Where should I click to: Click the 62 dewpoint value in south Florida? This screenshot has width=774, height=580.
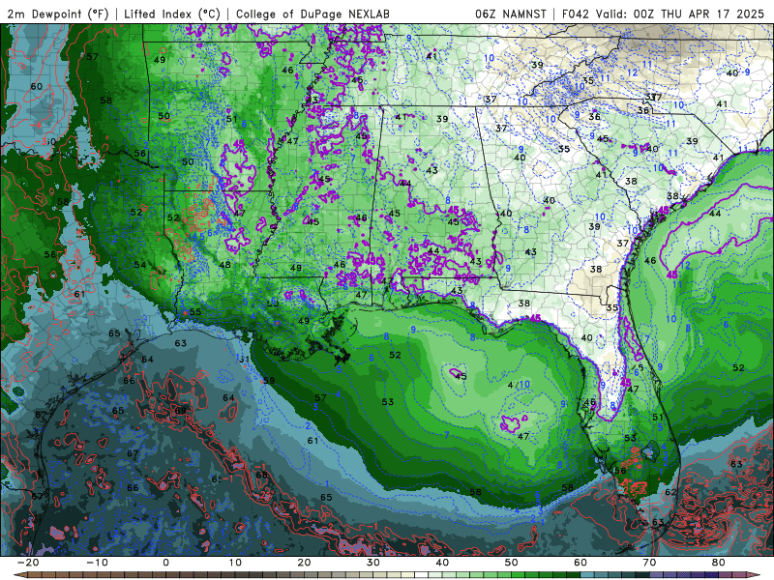670,492
